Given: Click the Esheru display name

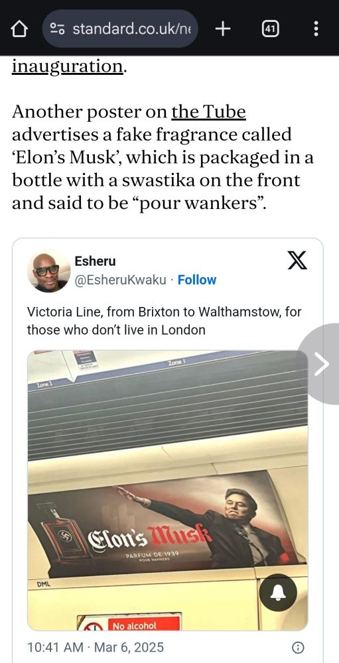Looking at the screenshot, I should pyautogui.click(x=96, y=261).
